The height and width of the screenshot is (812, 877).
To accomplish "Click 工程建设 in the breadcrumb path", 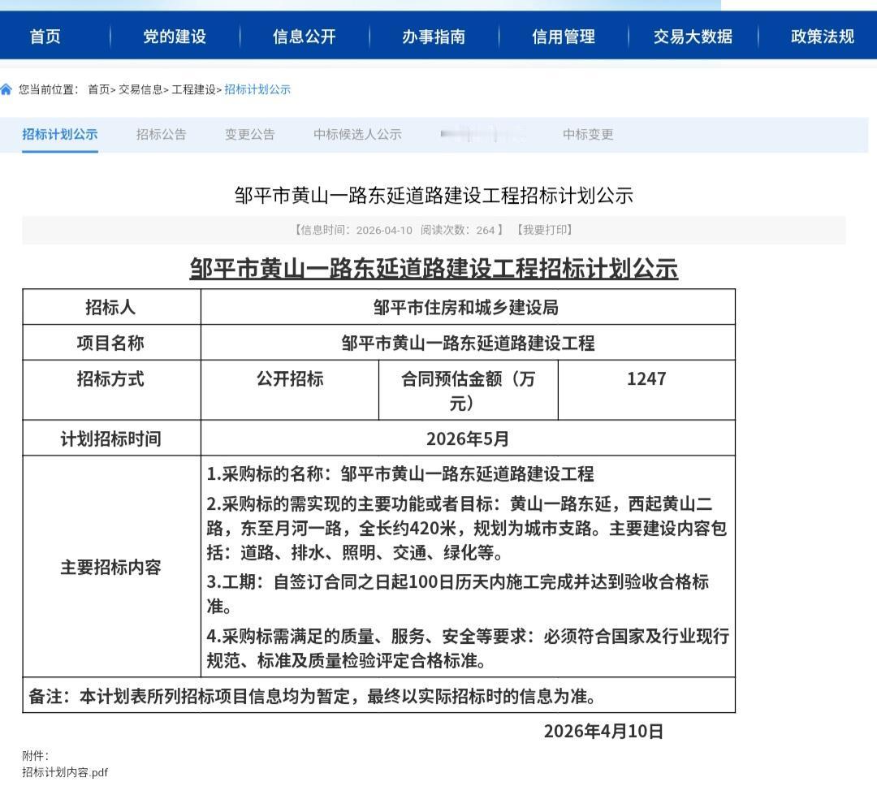I will coord(193,89).
